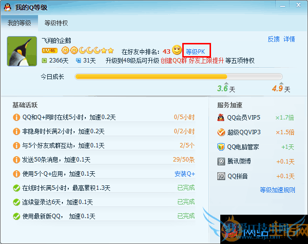Select the QQ penguin logo in the title bar

(8, 7)
